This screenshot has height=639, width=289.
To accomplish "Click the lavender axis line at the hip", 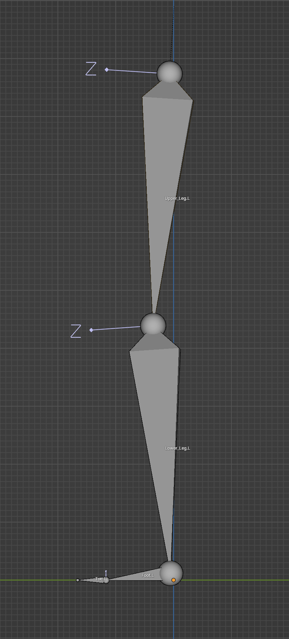I will tap(132, 71).
